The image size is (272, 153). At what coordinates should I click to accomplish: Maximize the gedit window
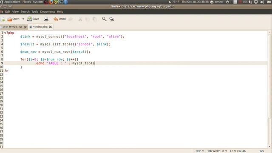[x=10, y=7]
